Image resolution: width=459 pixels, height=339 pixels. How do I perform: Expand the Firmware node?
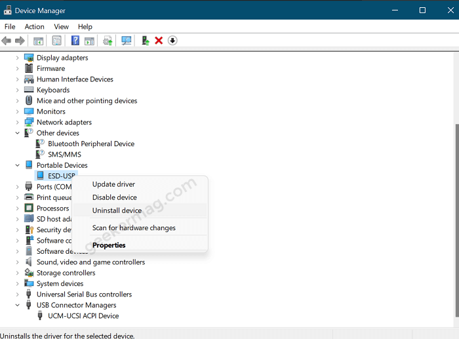click(x=17, y=69)
